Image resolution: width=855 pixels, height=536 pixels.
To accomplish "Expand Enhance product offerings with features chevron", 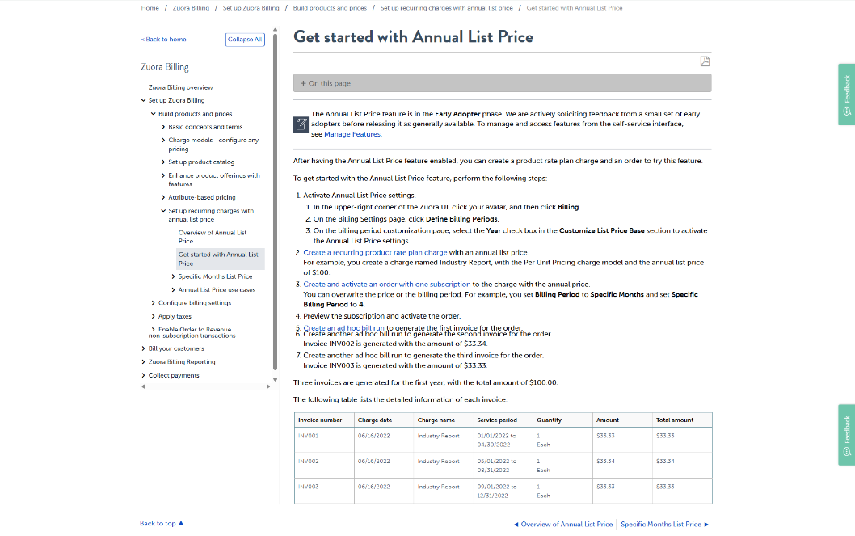I will click(163, 175).
